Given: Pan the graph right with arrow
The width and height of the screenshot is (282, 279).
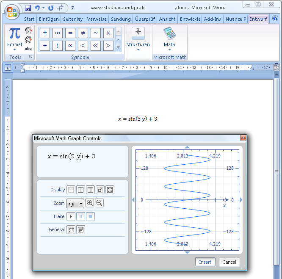Looking at the screenshot, I should pos(241,200).
